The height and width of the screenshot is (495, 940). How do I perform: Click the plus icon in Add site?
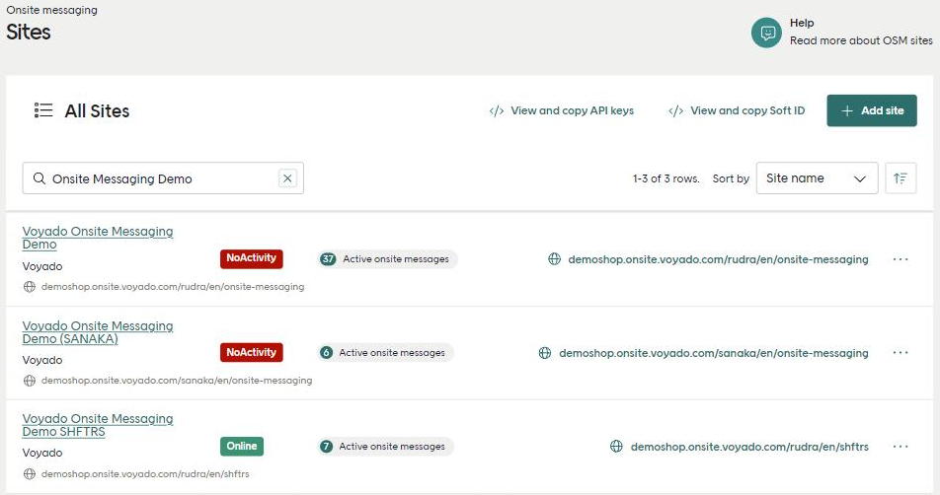tap(847, 110)
